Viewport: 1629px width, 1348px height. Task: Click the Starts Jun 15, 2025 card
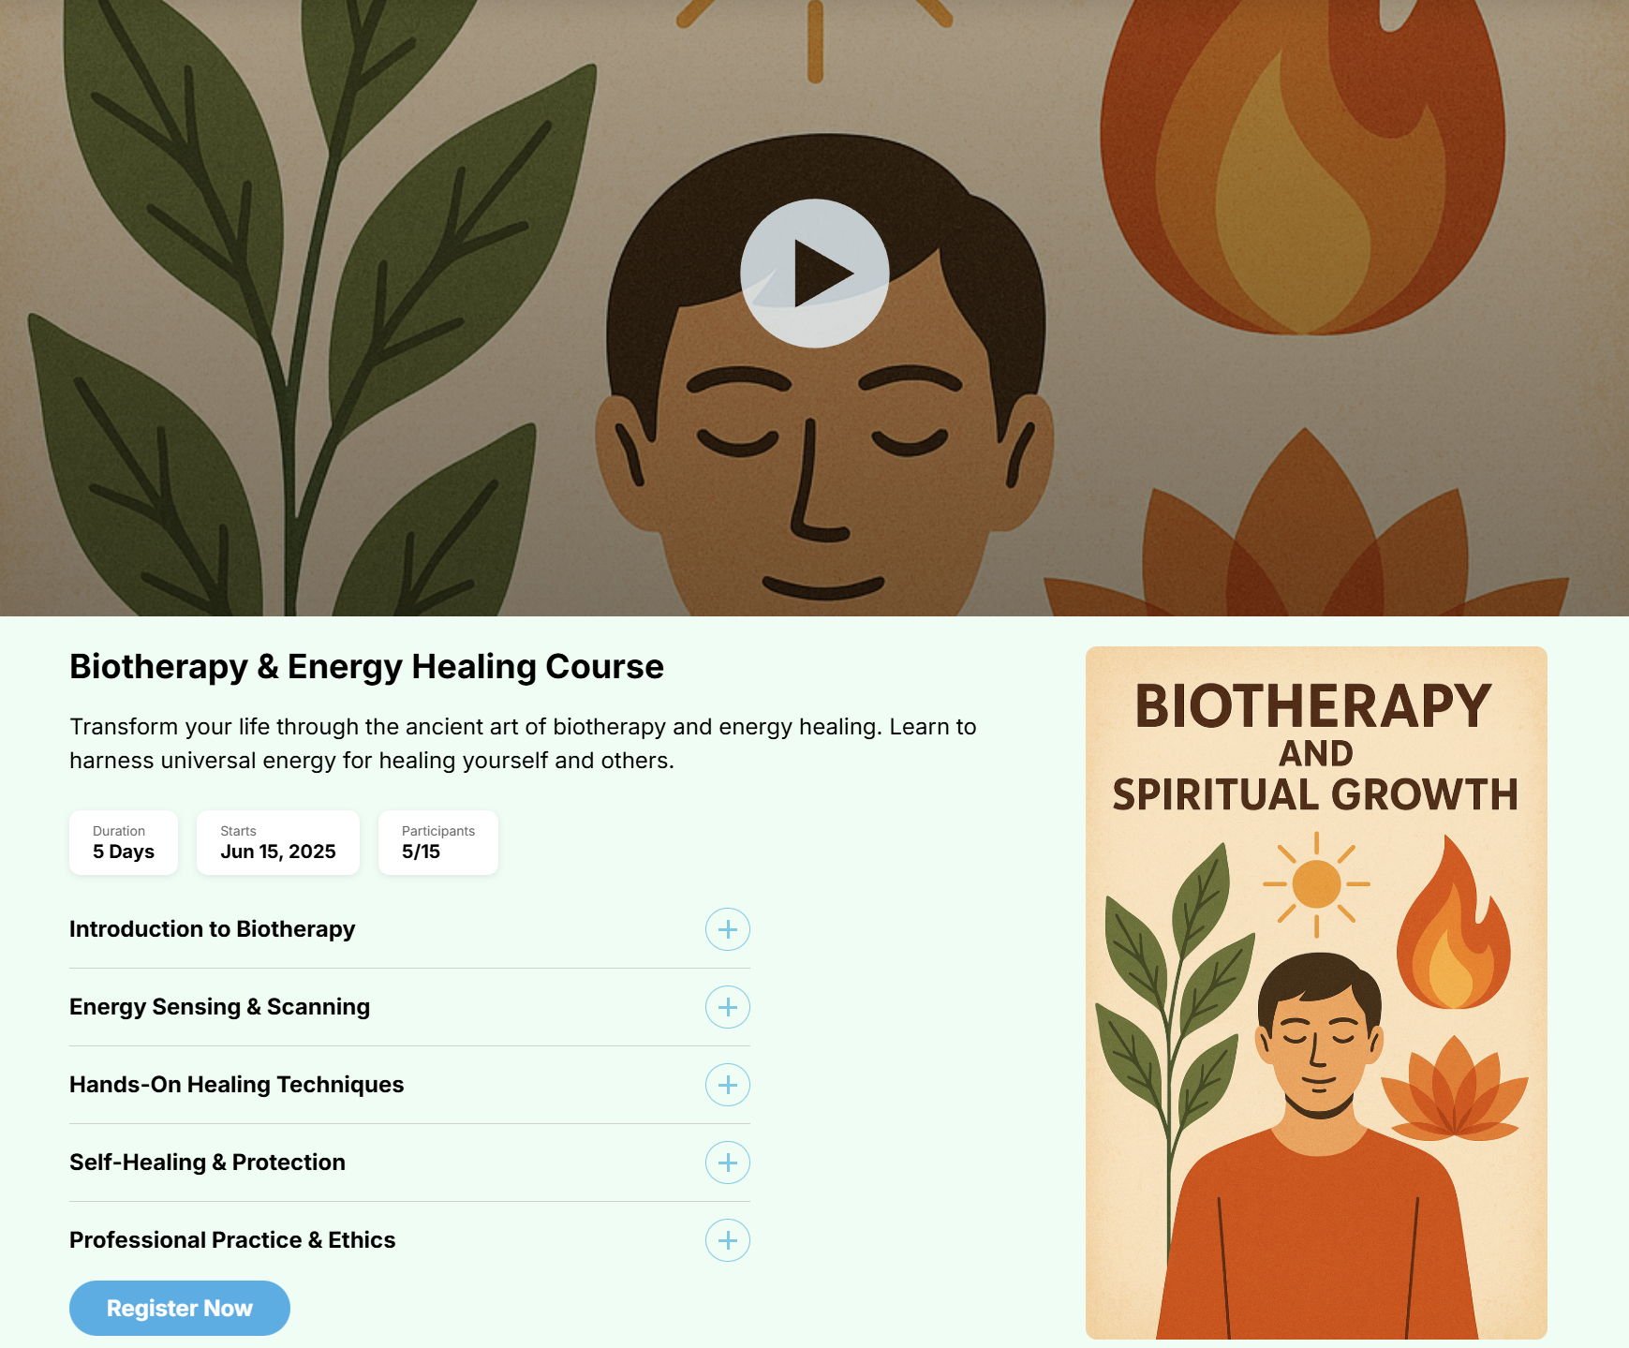tap(278, 843)
